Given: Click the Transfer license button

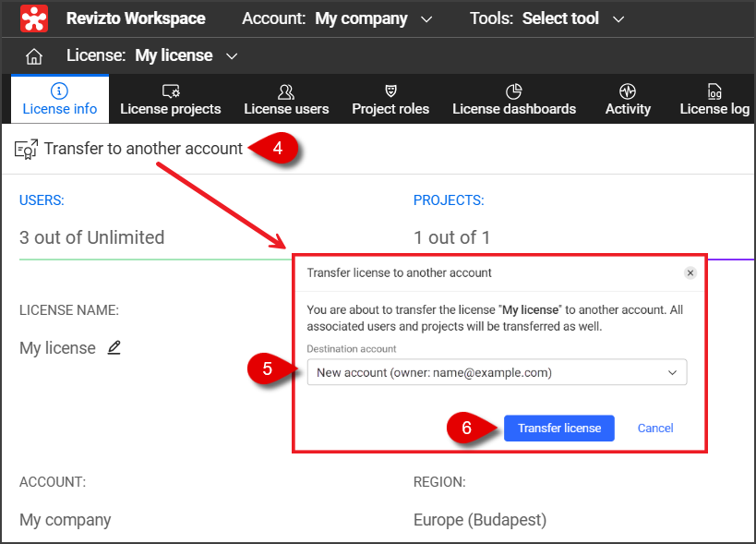Looking at the screenshot, I should pyautogui.click(x=559, y=428).
